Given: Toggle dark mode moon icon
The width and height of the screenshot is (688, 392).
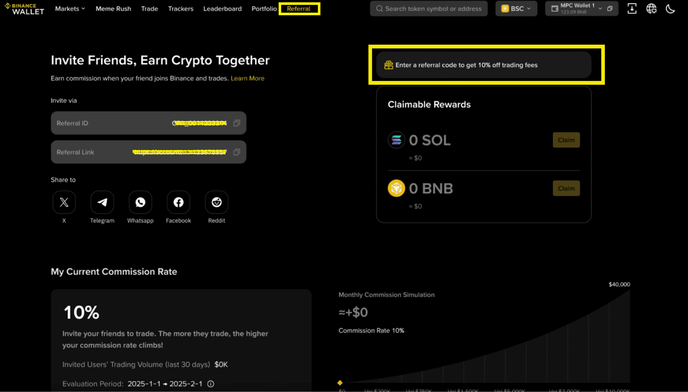Looking at the screenshot, I should point(670,9).
